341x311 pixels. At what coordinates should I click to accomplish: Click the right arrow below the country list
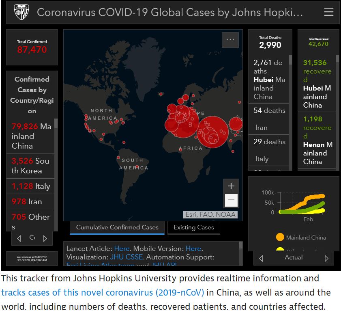tap(44, 238)
